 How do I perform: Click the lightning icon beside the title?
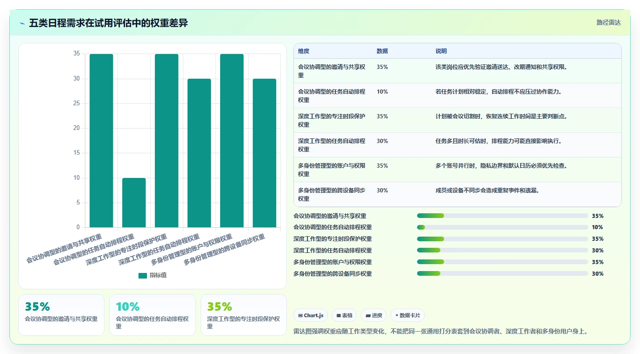click(x=22, y=23)
